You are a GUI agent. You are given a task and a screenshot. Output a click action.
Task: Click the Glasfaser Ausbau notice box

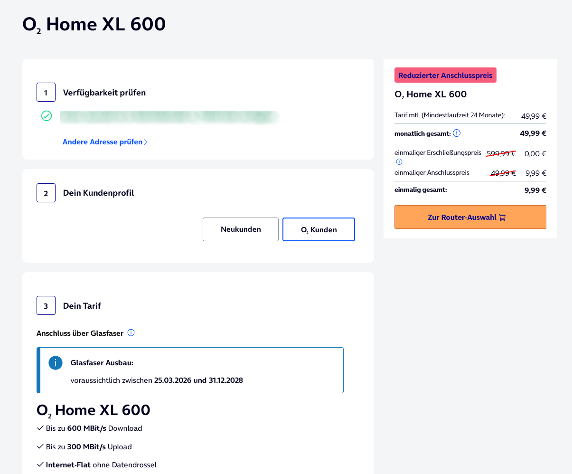(190, 370)
